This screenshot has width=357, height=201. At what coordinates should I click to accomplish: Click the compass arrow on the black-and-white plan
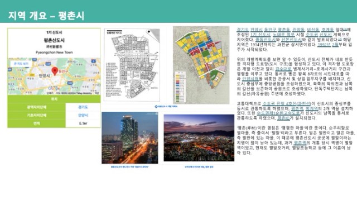tap(149, 32)
